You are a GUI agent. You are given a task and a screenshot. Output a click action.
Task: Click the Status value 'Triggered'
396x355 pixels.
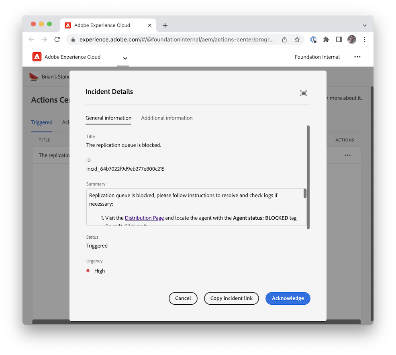tap(97, 246)
